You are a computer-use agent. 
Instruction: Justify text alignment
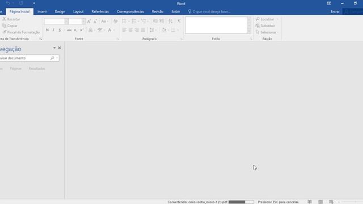(x=143, y=30)
